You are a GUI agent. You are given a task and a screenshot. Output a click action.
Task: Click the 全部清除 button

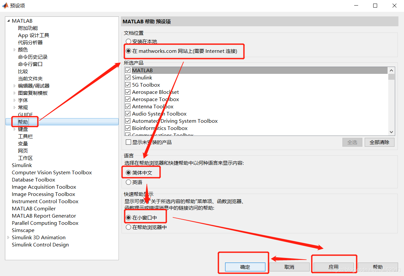click(x=379, y=142)
